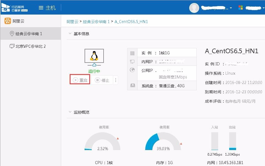265x166 pixels.
Task: Click the 入站 inbound traffic bar
Action: (x=215, y=141)
